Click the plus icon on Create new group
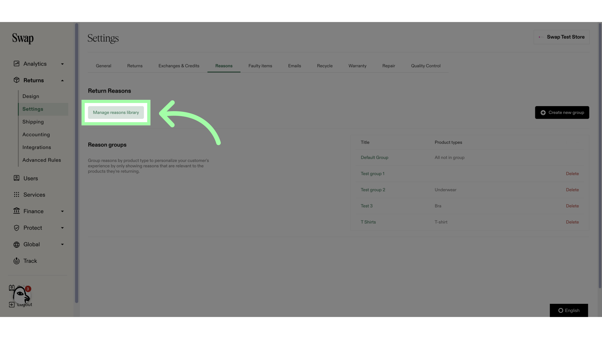 543,113
